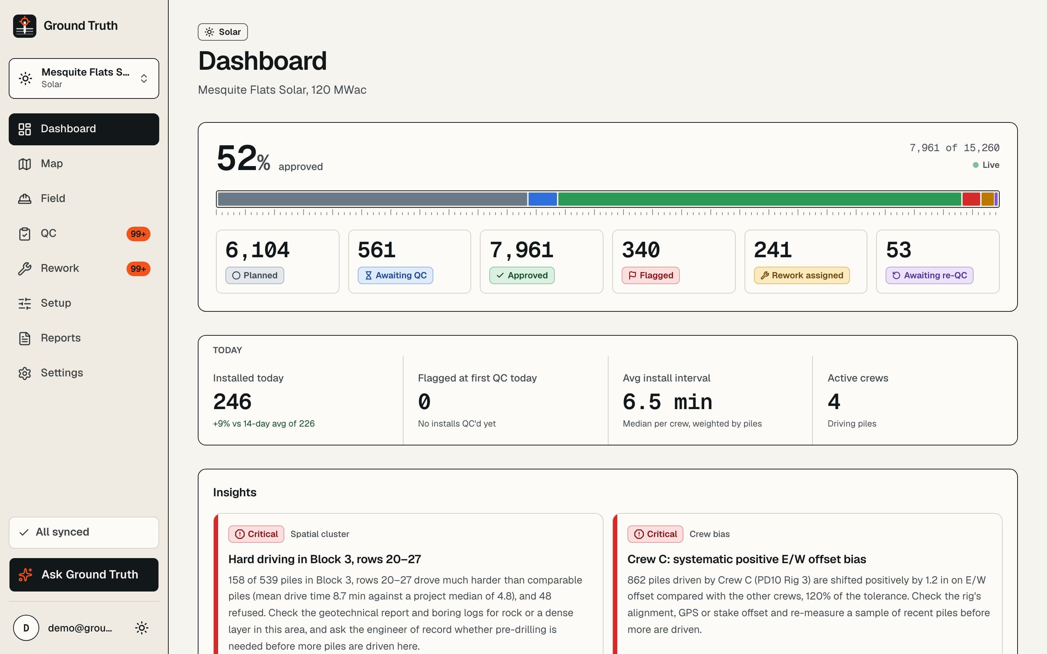
Task: Click the Setup sliders icon
Action: pos(25,303)
